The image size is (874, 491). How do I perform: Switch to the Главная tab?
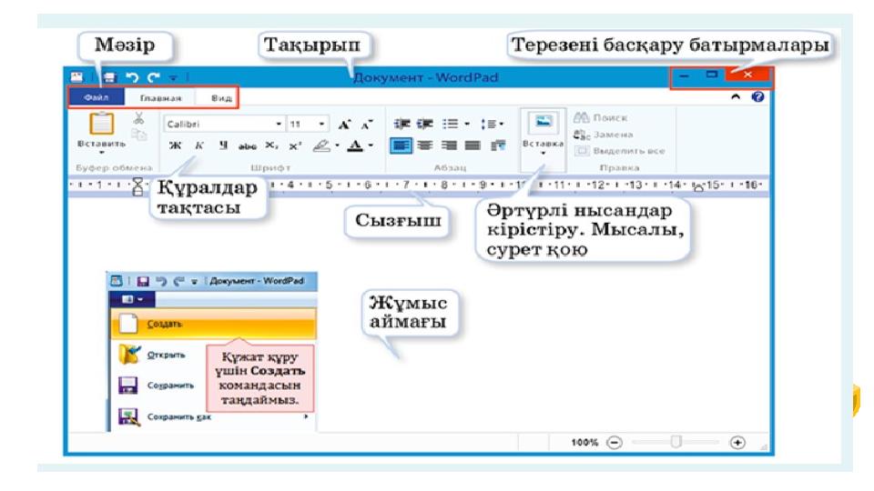coord(160,98)
